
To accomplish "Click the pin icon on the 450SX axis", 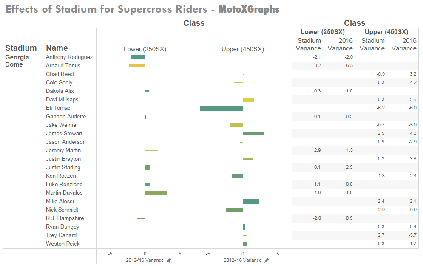I will [267, 260].
